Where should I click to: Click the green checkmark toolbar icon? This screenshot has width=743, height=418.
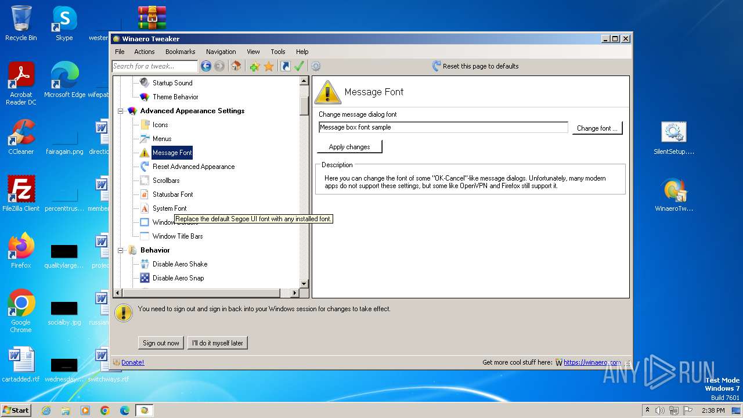click(299, 66)
